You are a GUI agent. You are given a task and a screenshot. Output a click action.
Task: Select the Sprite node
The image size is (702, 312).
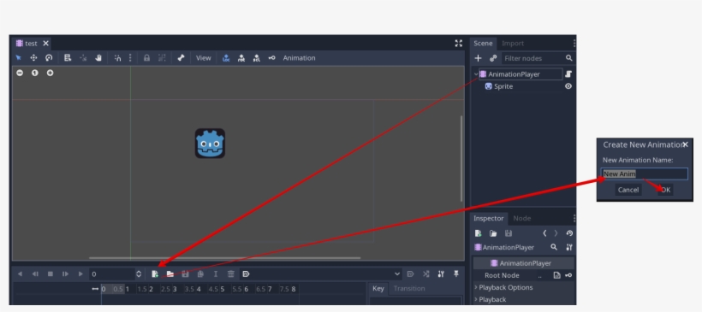point(503,86)
